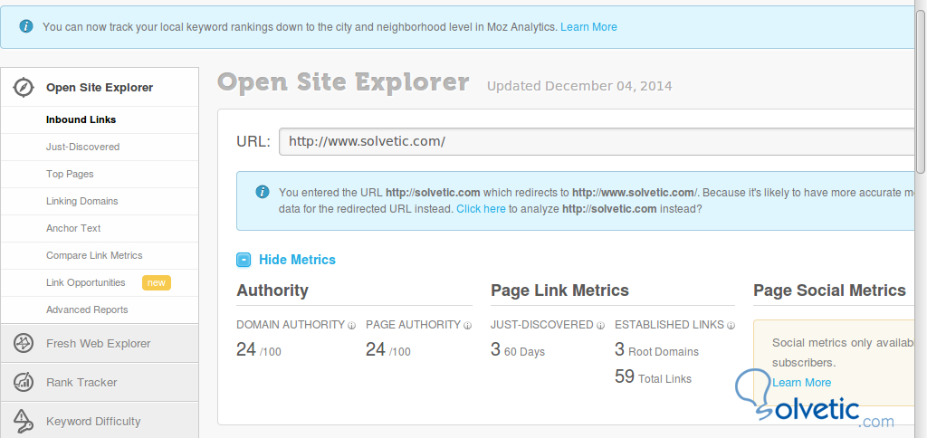The image size is (927, 438).
Task: Click info icon next to Domain Authority
Action: [352, 325]
